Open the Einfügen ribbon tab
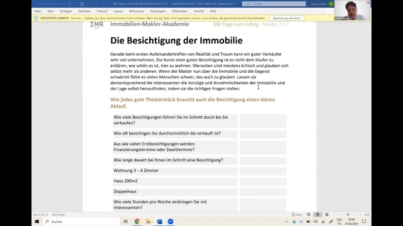This screenshot has width=403, height=226. click(x=66, y=11)
